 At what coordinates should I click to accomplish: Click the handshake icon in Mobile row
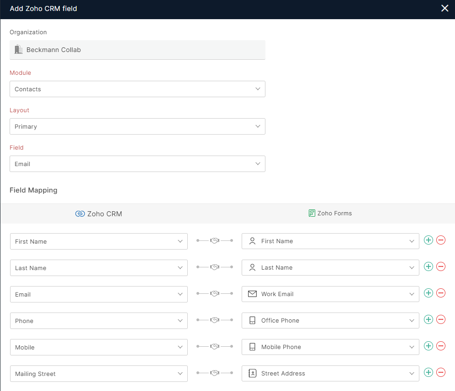click(215, 346)
